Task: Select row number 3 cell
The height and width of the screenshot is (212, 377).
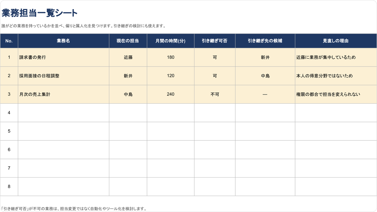Action: [9, 94]
